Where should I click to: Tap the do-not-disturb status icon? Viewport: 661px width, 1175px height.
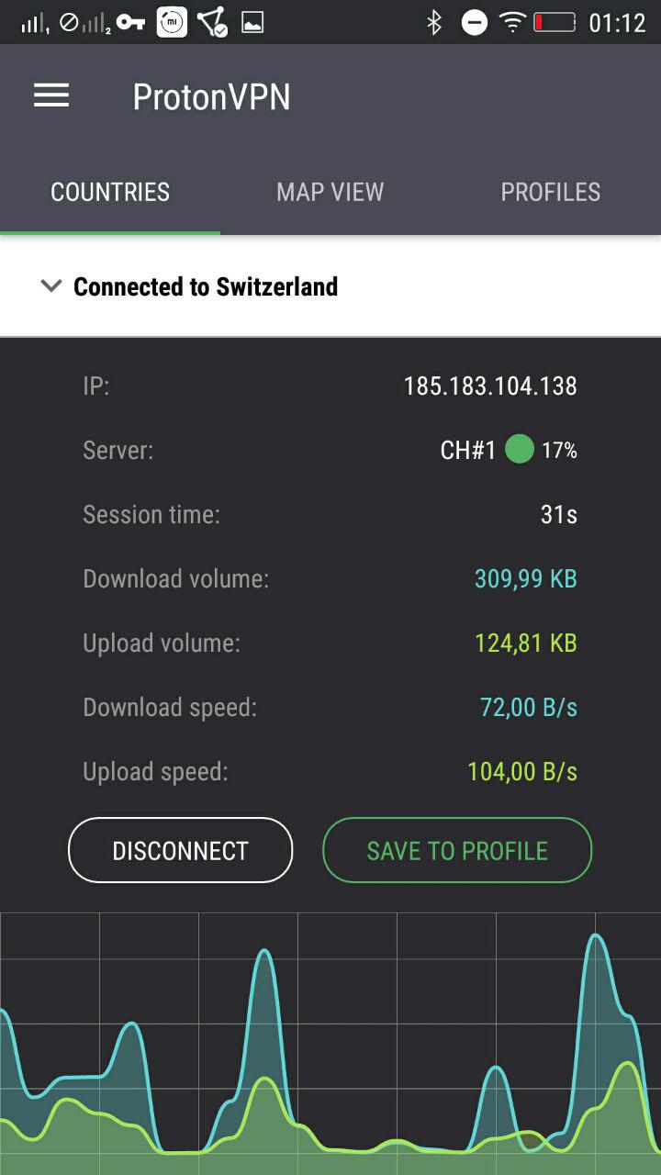tap(474, 23)
